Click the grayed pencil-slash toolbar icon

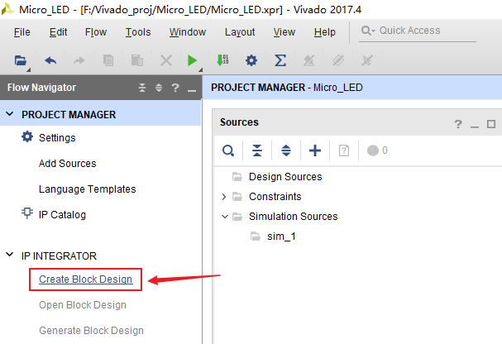point(309,60)
